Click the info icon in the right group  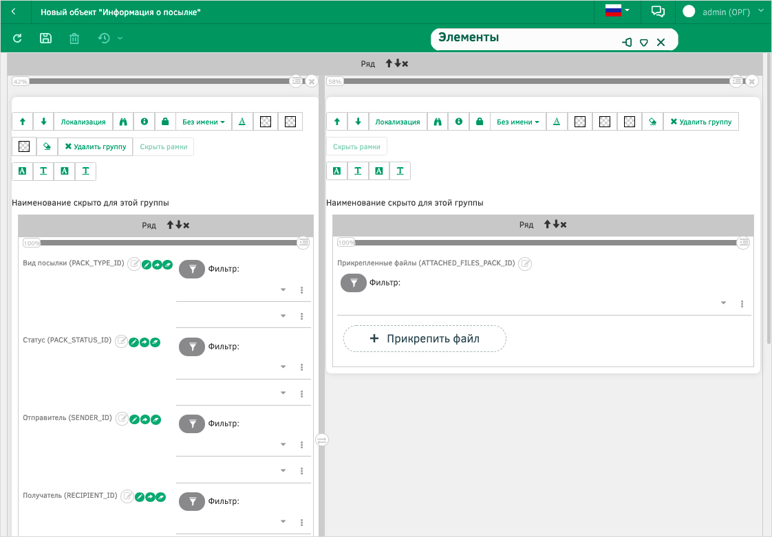(x=458, y=122)
